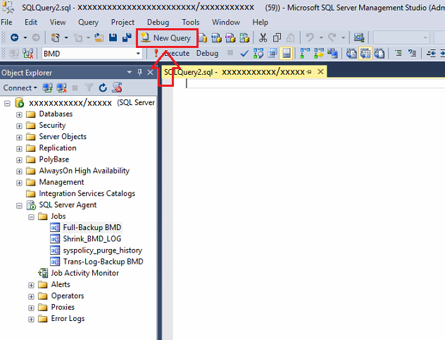Image resolution: width=445 pixels, height=340 pixels.
Task: Click the Undo arrow icon
Action: point(310,37)
